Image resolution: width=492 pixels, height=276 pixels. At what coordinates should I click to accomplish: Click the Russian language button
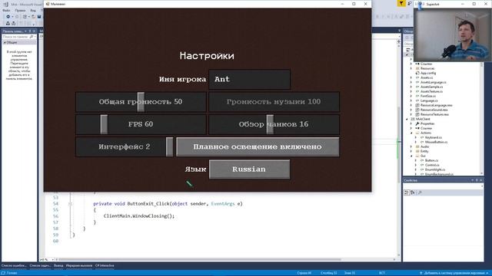(249, 169)
